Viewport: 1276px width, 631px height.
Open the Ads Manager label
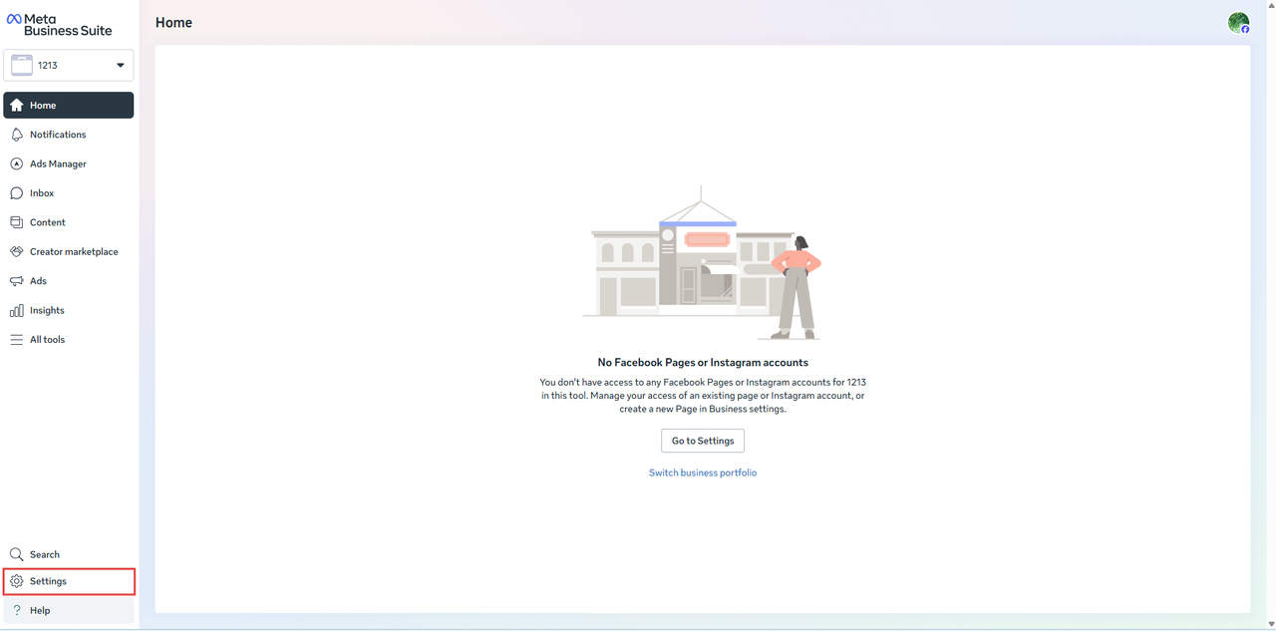click(58, 163)
